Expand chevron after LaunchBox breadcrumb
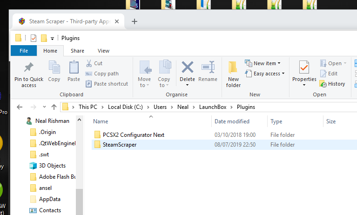 (231, 107)
